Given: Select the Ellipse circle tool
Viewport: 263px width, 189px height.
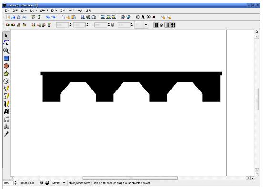Looking at the screenshot, I should point(6,66).
